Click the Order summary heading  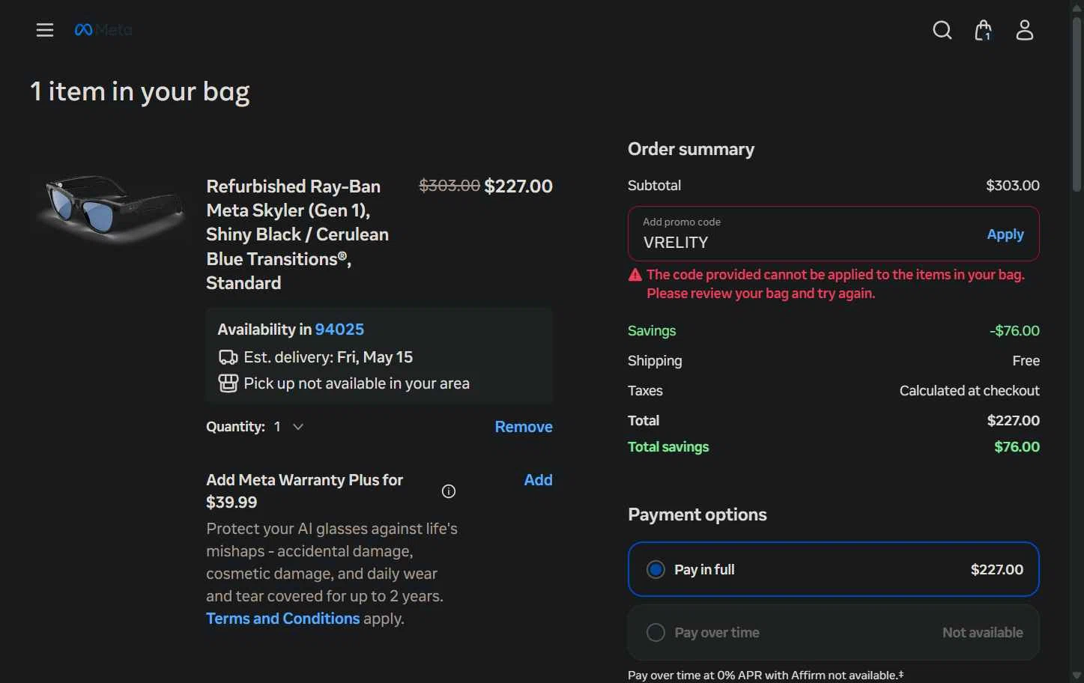coord(691,149)
